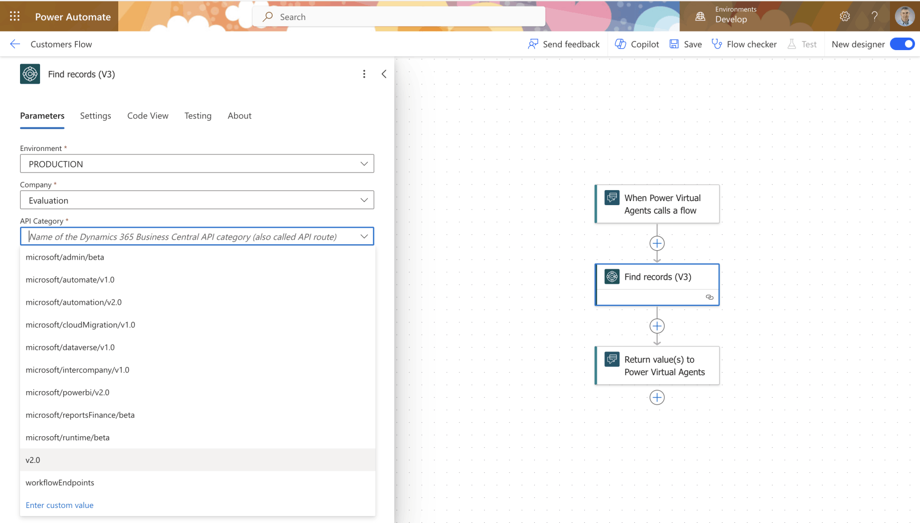The height and width of the screenshot is (523, 920).
Task: Collapse the Find records side panel
Action: click(x=384, y=74)
